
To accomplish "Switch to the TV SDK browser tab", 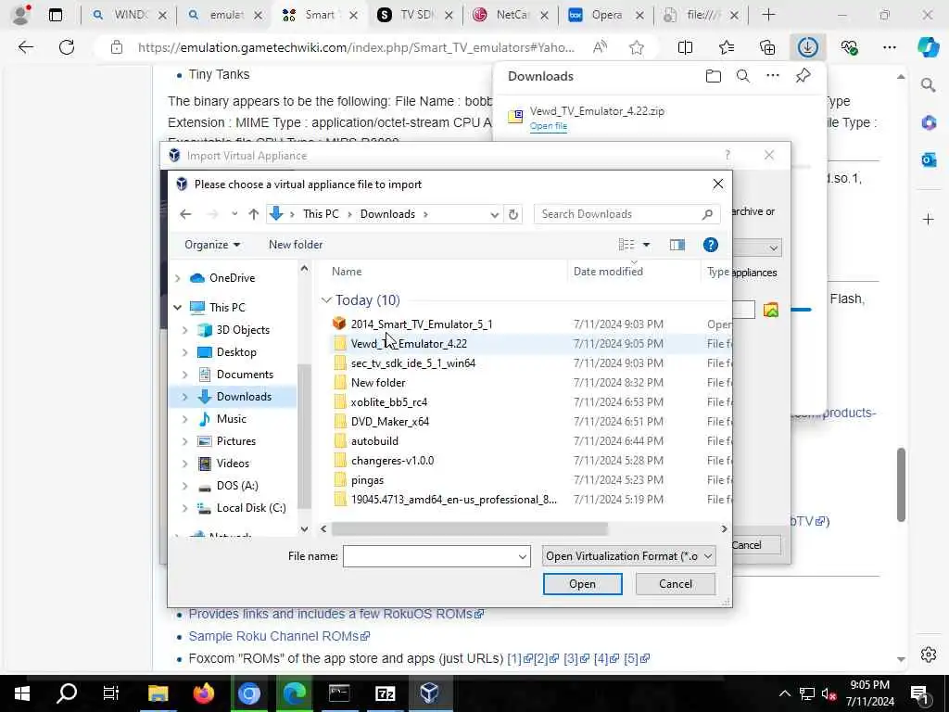I will pyautogui.click(x=415, y=15).
